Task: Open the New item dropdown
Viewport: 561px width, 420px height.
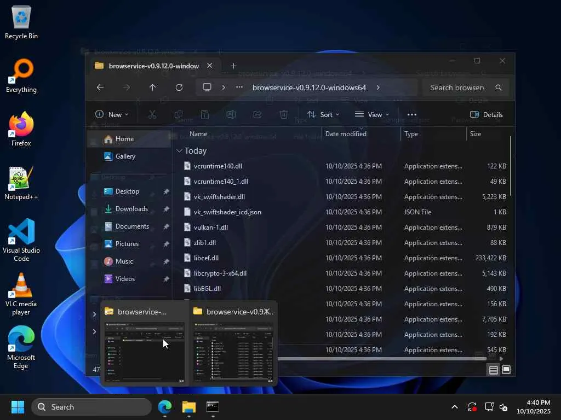Action: point(112,115)
